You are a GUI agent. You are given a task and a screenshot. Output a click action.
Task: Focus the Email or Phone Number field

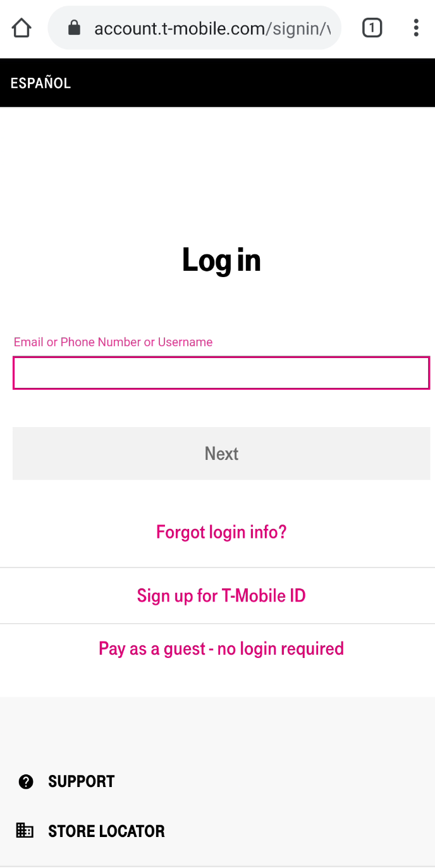(x=221, y=373)
